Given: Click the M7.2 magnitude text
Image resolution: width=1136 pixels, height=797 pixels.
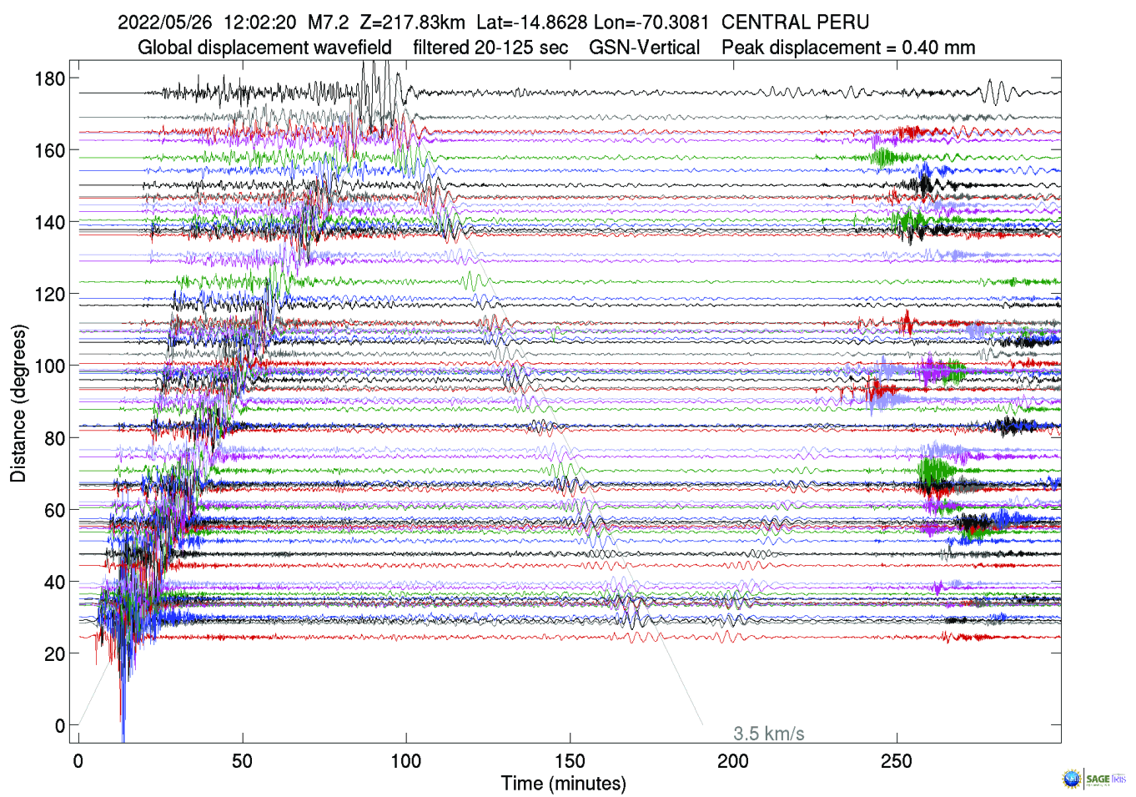Looking at the screenshot, I should click(x=328, y=23).
